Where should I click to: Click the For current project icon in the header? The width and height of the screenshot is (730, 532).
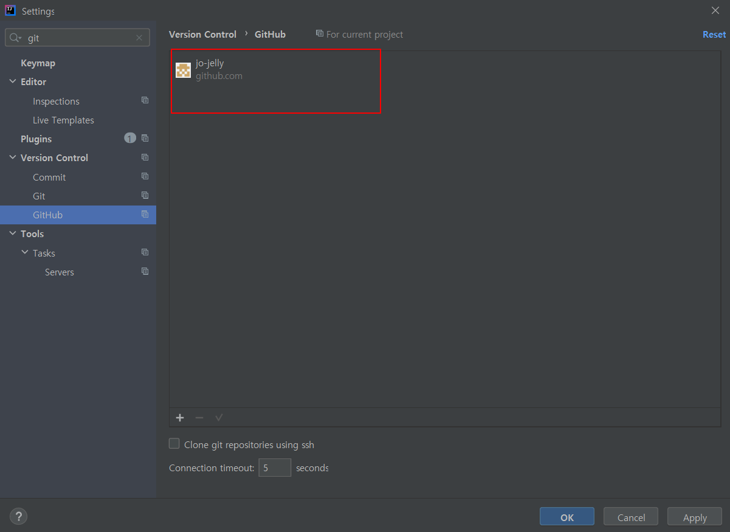[x=320, y=33]
